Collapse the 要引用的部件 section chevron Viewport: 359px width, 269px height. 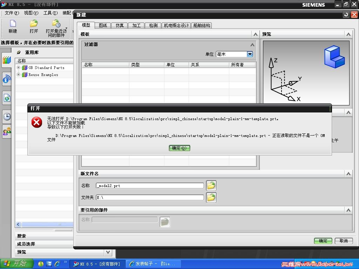click(x=348, y=210)
